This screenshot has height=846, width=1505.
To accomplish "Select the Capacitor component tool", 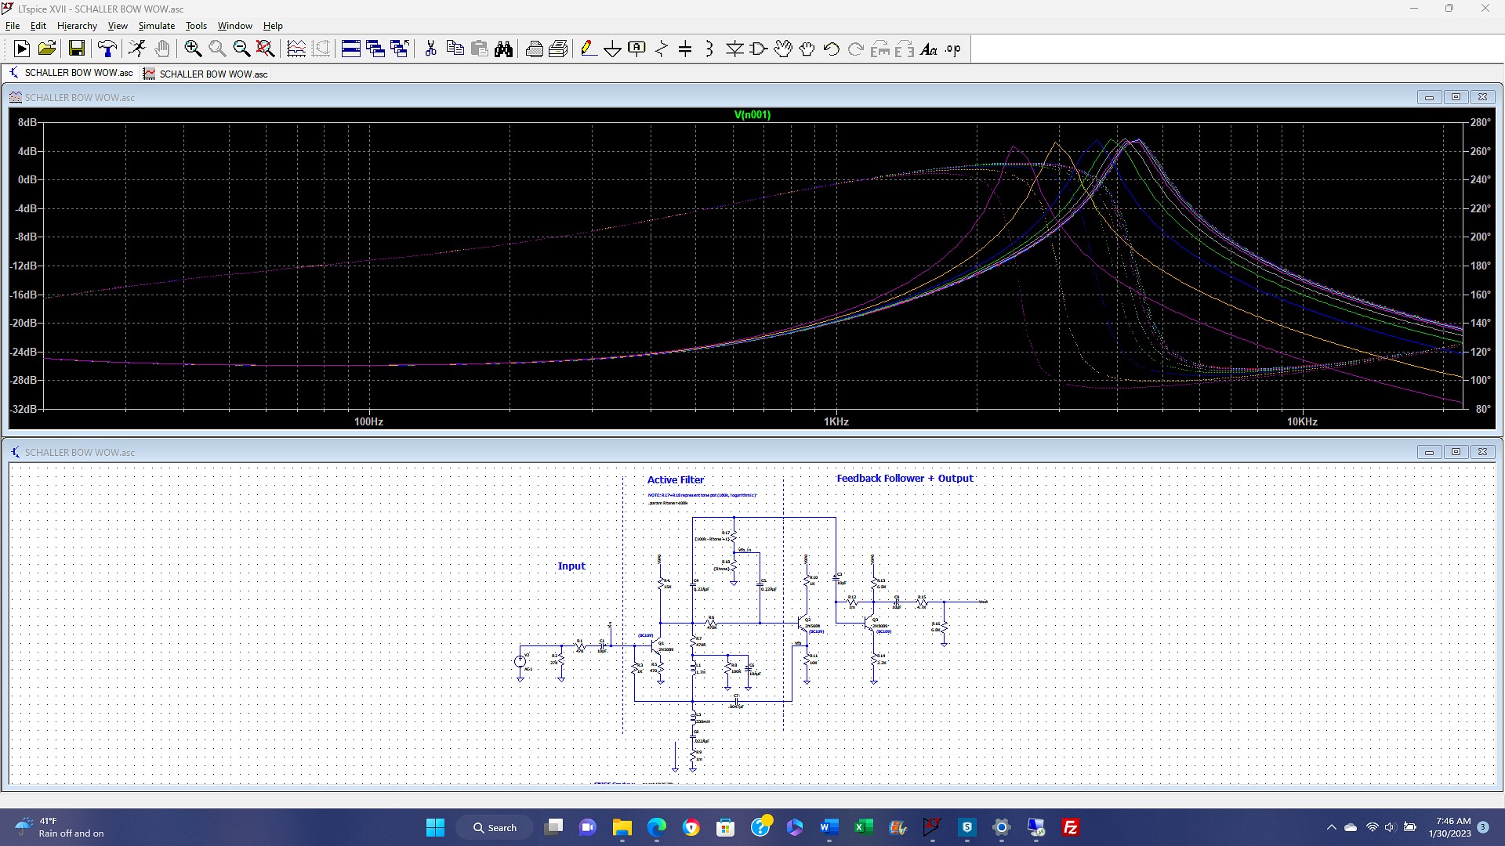I will point(685,49).
